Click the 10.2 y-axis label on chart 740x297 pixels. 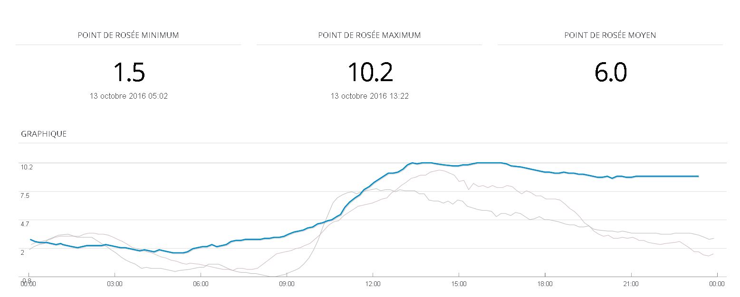26,167
